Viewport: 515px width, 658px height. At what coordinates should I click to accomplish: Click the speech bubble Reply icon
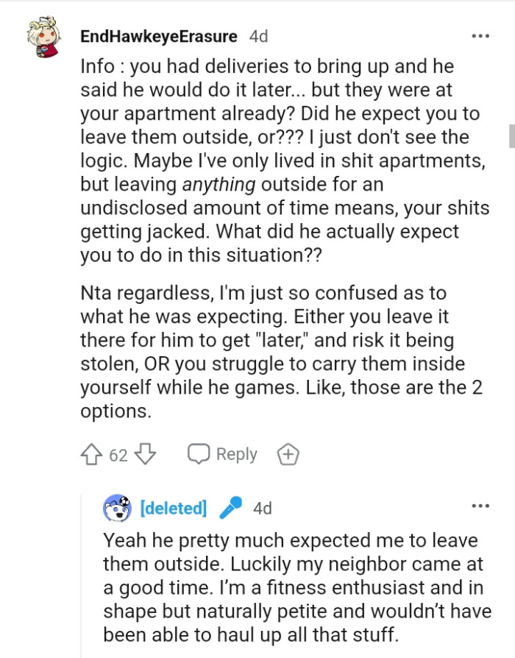click(x=198, y=454)
